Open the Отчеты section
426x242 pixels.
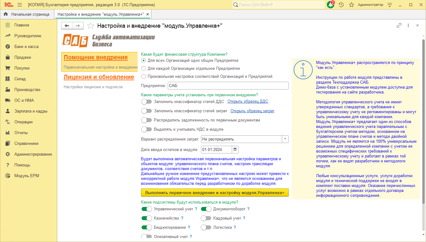click(x=28, y=133)
